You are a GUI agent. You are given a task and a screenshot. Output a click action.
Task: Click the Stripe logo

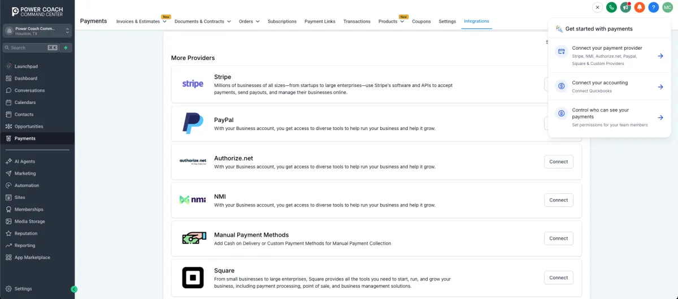[193, 84]
